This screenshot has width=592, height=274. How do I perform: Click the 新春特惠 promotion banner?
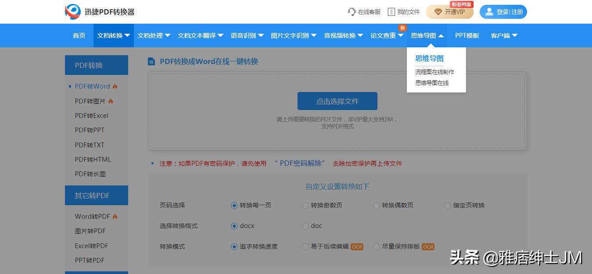461,4
